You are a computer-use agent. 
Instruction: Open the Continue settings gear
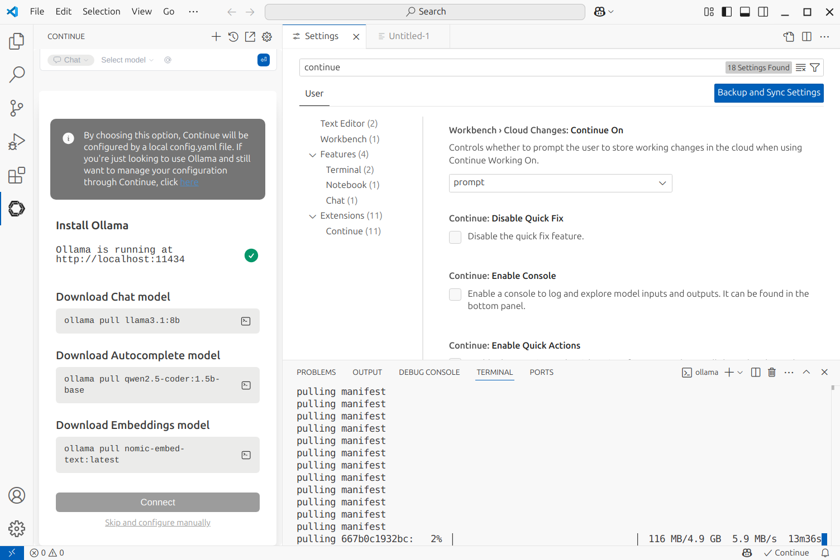click(x=267, y=36)
